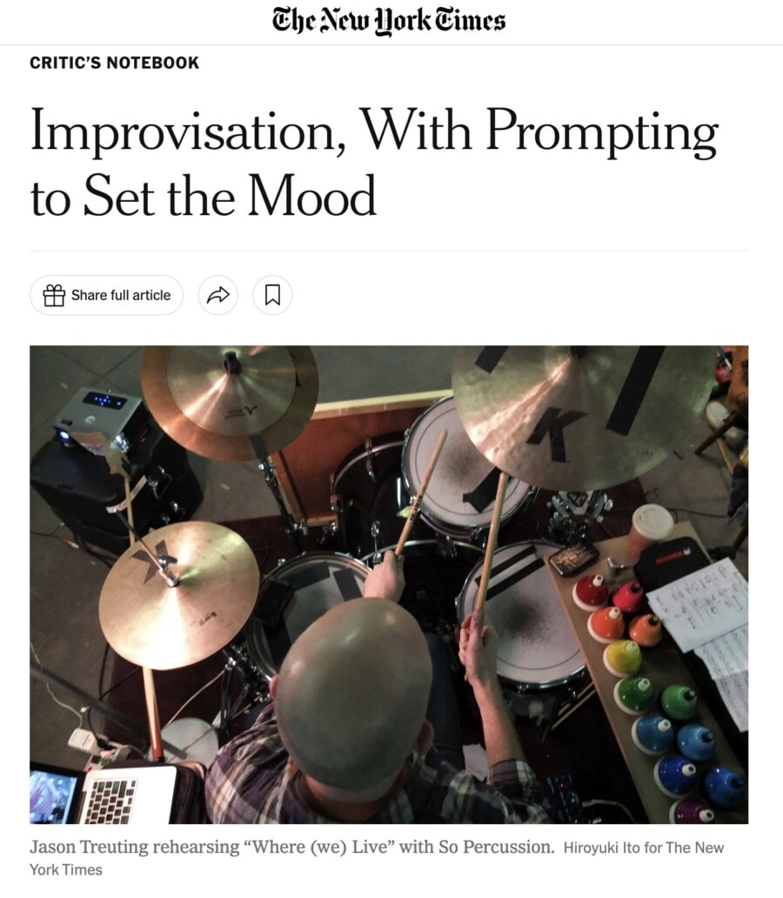The height and width of the screenshot is (898, 783).
Task: Click the curved share arrow icon
Action: (217, 295)
